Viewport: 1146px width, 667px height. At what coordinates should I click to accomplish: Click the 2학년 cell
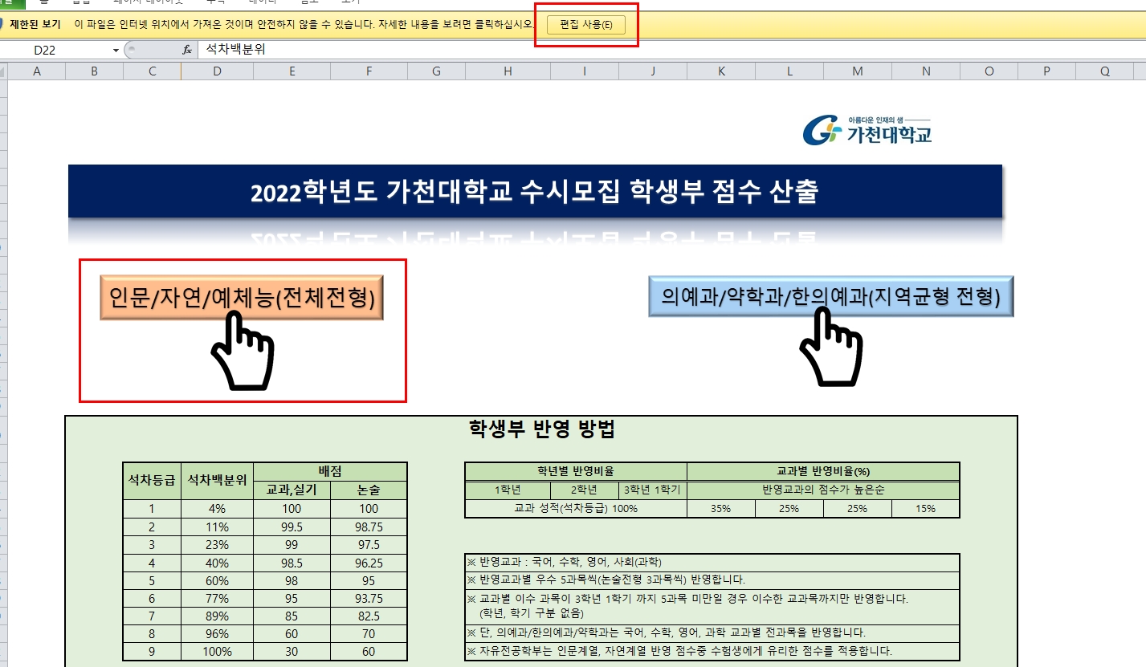pos(584,490)
